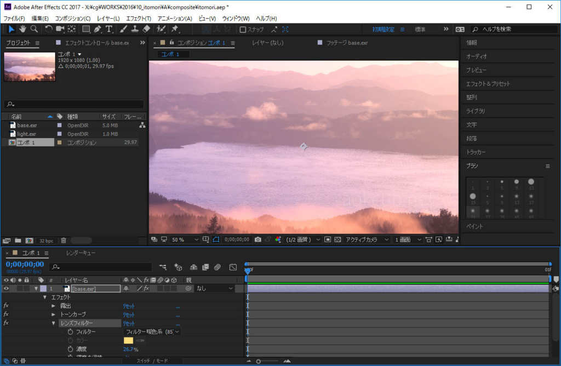Open the graph editor icon in timeline
This screenshot has width=561, height=366.
coord(233,267)
